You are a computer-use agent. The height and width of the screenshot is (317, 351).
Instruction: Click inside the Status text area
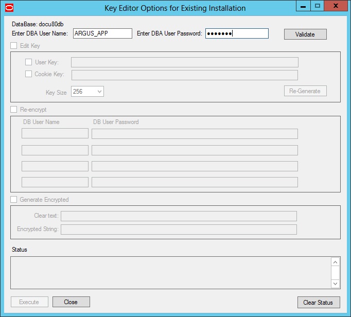pyautogui.click(x=170, y=273)
